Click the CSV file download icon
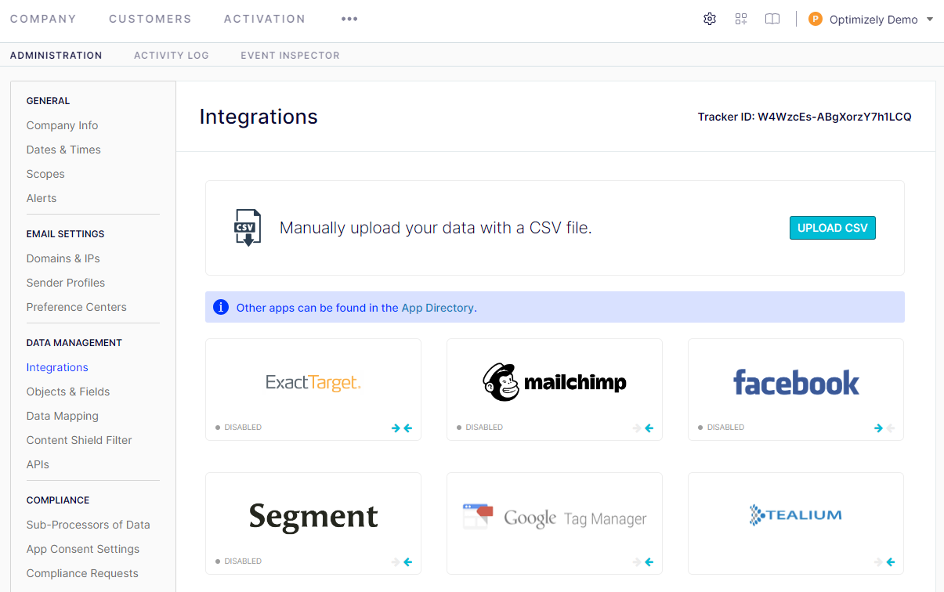 [x=248, y=228]
